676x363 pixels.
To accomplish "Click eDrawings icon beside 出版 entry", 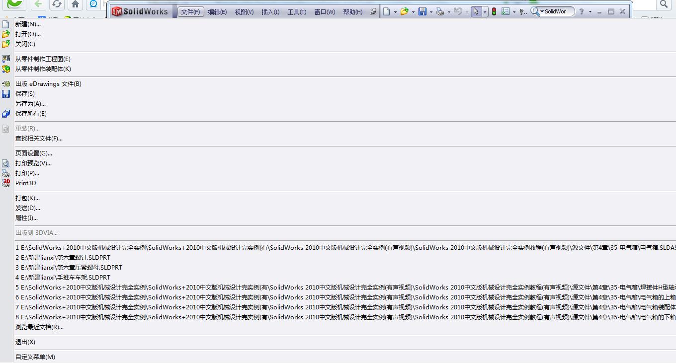I will tap(6, 84).
